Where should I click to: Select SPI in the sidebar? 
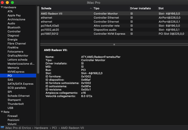(10, 92)
